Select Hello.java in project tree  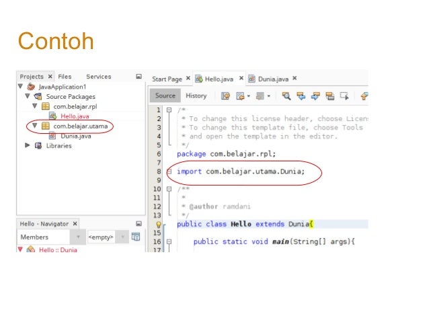click(75, 116)
